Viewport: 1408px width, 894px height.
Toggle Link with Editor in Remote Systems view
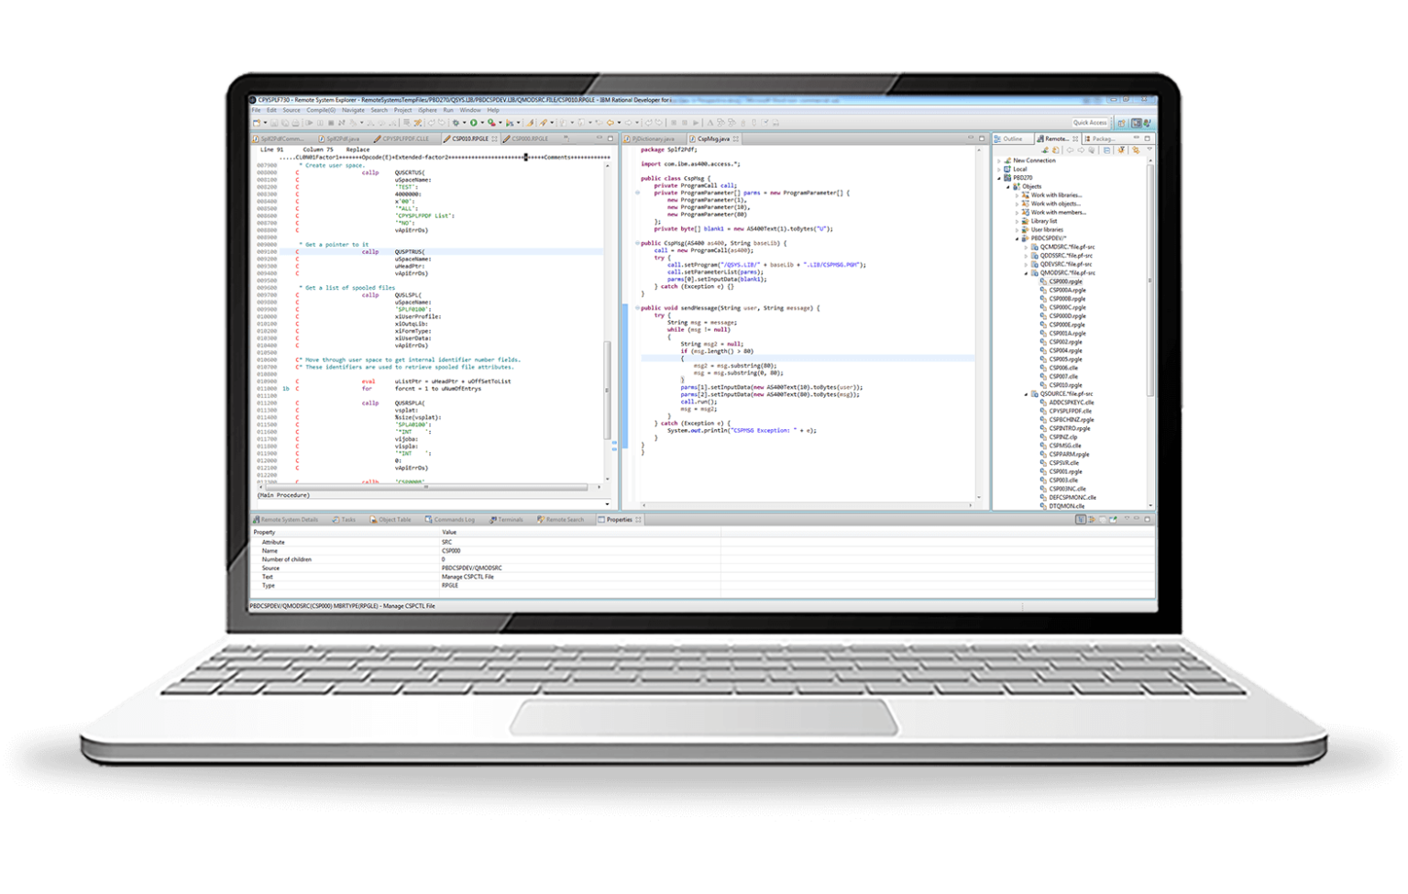pos(1106,149)
